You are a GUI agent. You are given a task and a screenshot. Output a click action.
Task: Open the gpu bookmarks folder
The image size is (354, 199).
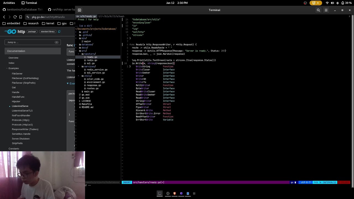[62, 23]
